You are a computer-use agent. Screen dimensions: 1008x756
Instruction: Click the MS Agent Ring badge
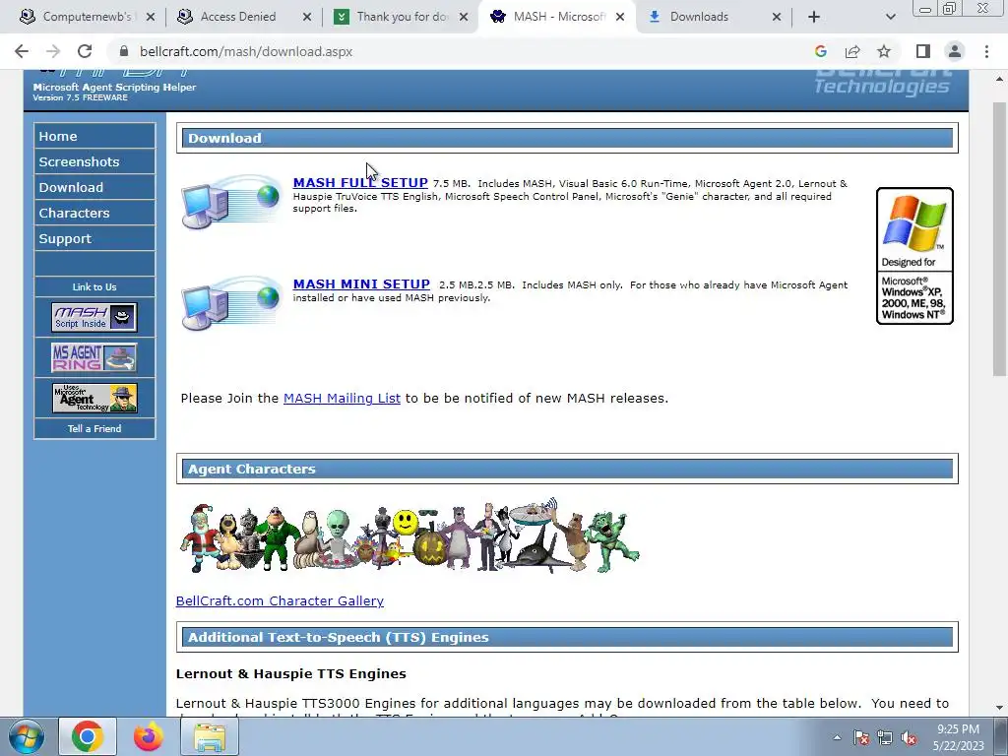(x=94, y=357)
